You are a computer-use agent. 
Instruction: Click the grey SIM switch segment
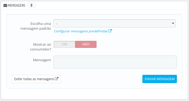(x=64, y=44)
